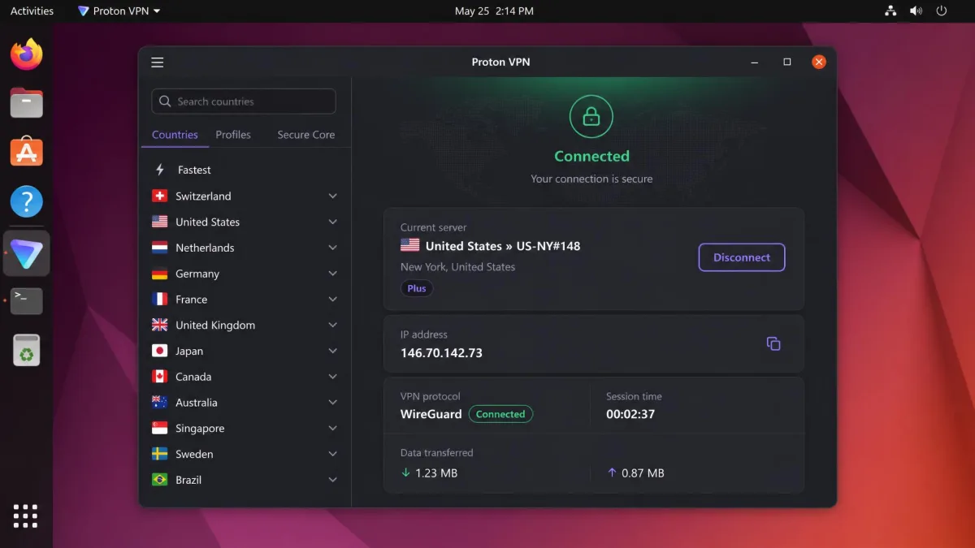975x548 pixels.
Task: Expand Australia server list
Action: (332, 403)
